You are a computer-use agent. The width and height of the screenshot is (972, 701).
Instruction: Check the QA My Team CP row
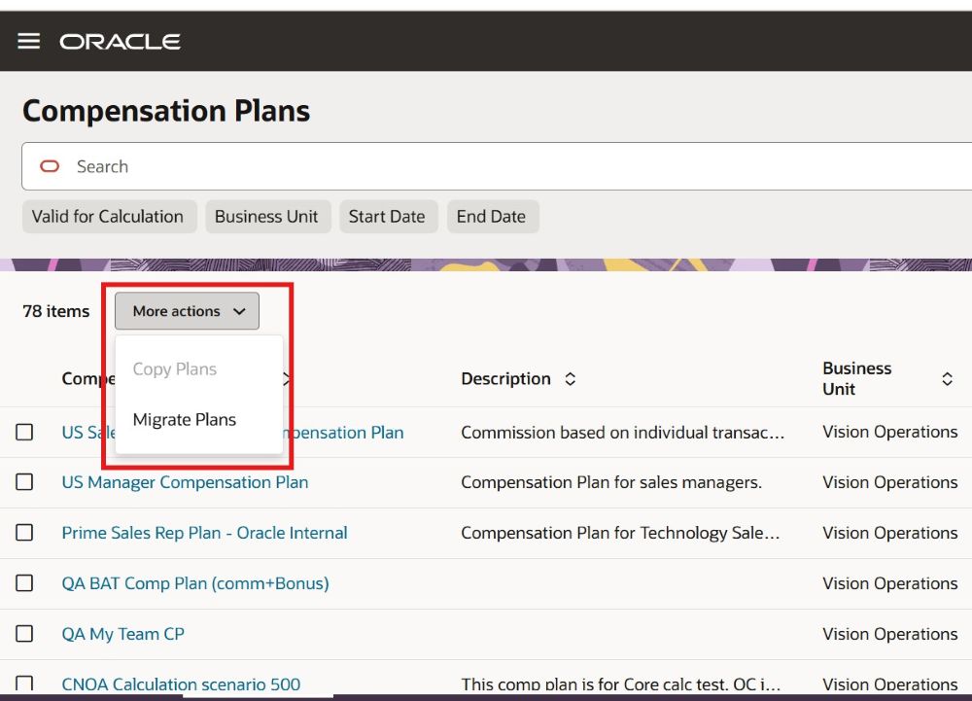click(x=24, y=634)
